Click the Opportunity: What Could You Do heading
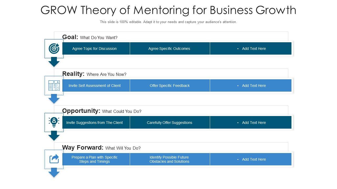 pyautogui.click(x=102, y=111)
